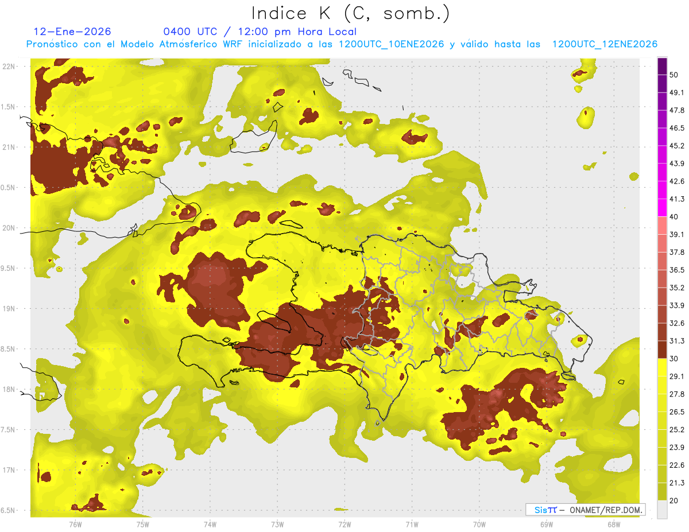Click the magenta colorbar swatch between 40 and 41.3
This screenshot has height=532, width=689.
(x=662, y=208)
